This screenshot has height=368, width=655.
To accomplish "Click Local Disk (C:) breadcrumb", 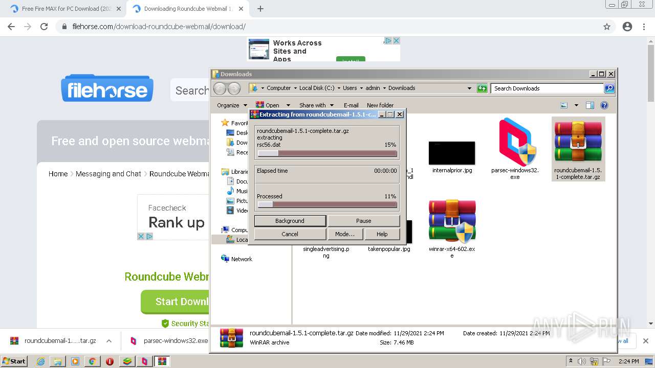I will pyautogui.click(x=317, y=88).
